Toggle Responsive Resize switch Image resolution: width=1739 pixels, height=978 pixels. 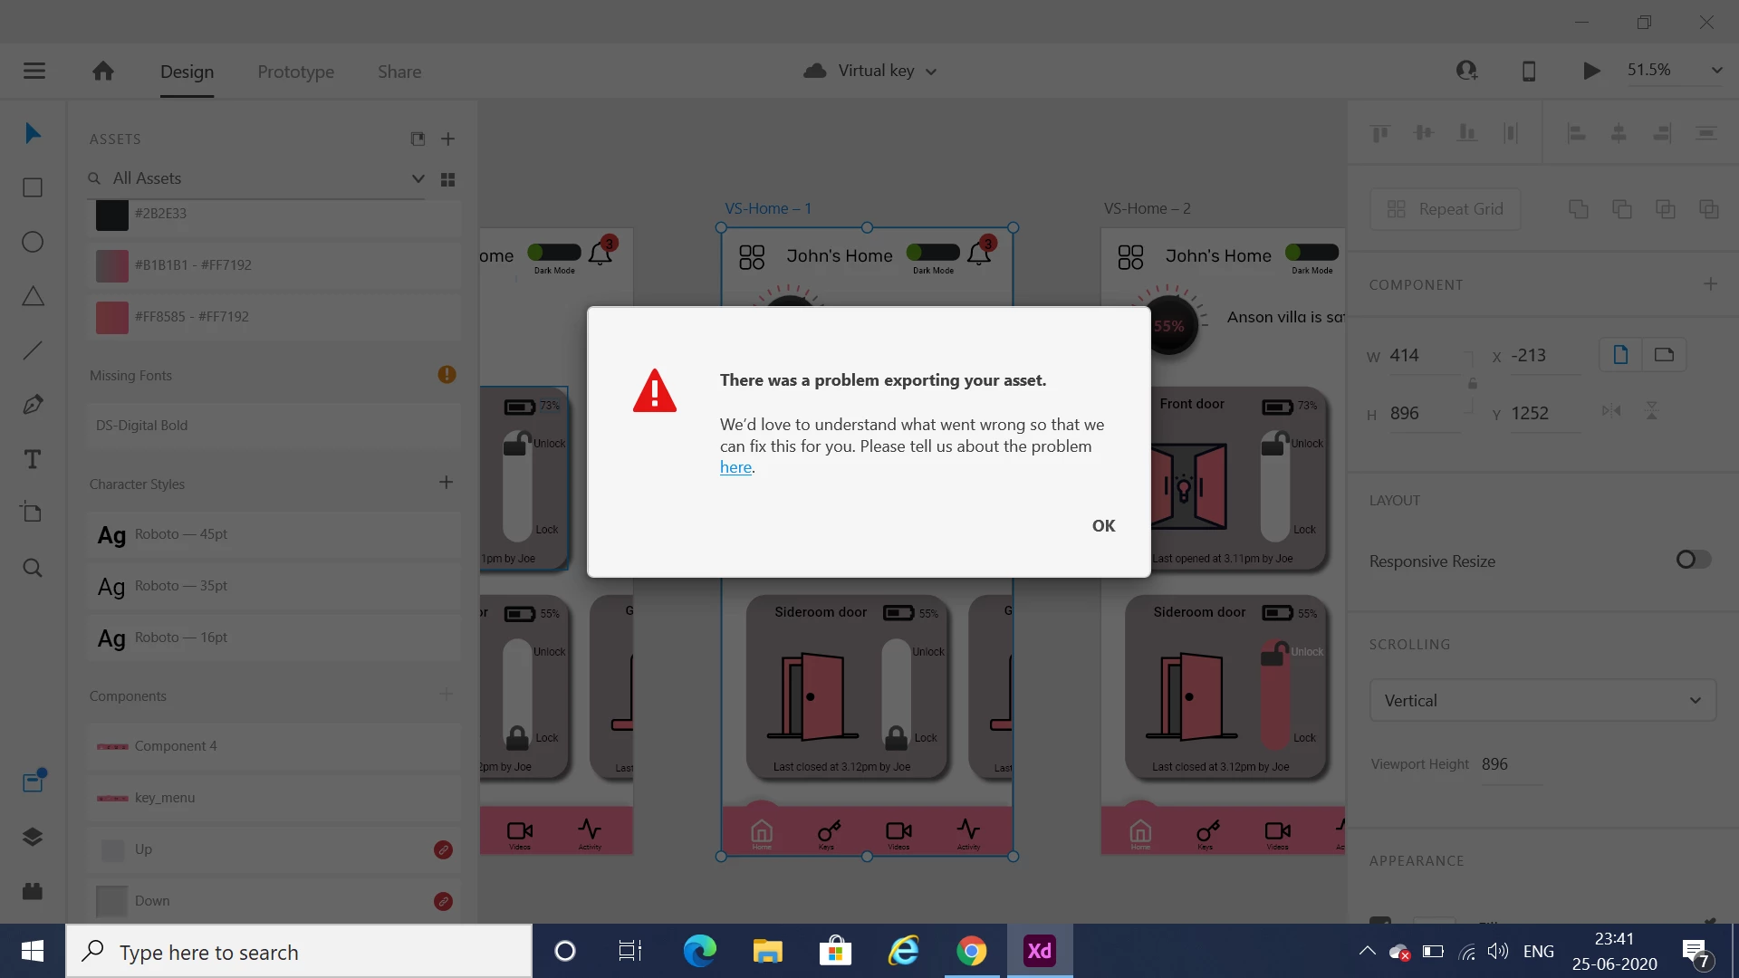pyautogui.click(x=1693, y=560)
